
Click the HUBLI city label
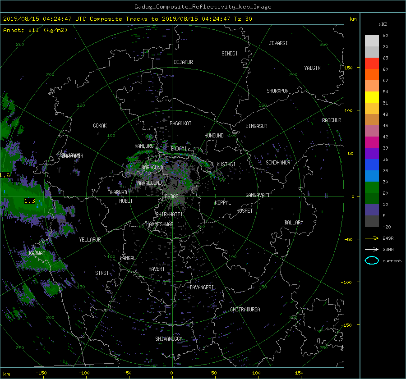click(x=126, y=201)
